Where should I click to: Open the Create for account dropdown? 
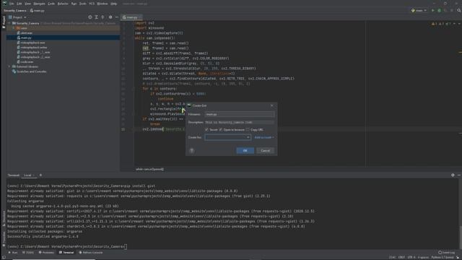[228, 137]
